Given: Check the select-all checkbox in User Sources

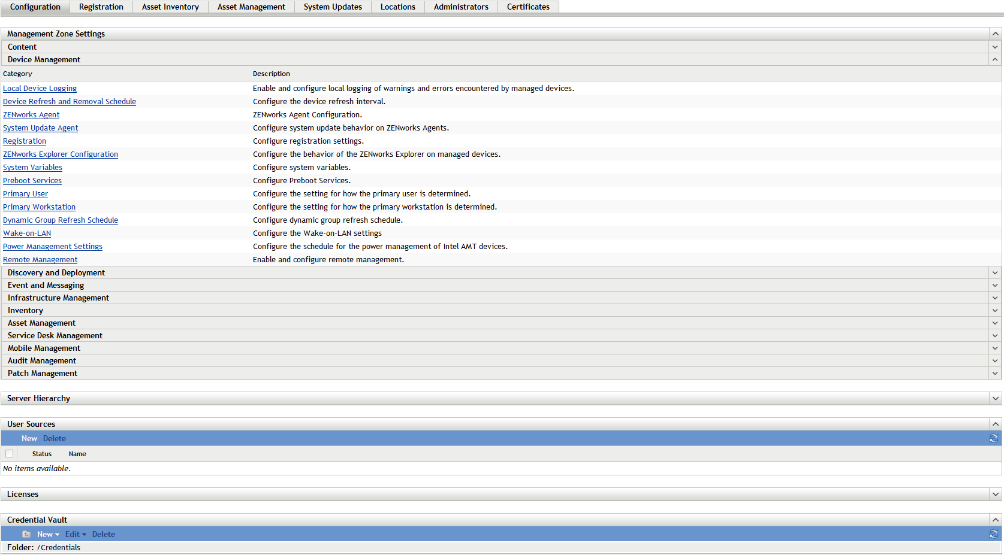Looking at the screenshot, I should point(9,453).
